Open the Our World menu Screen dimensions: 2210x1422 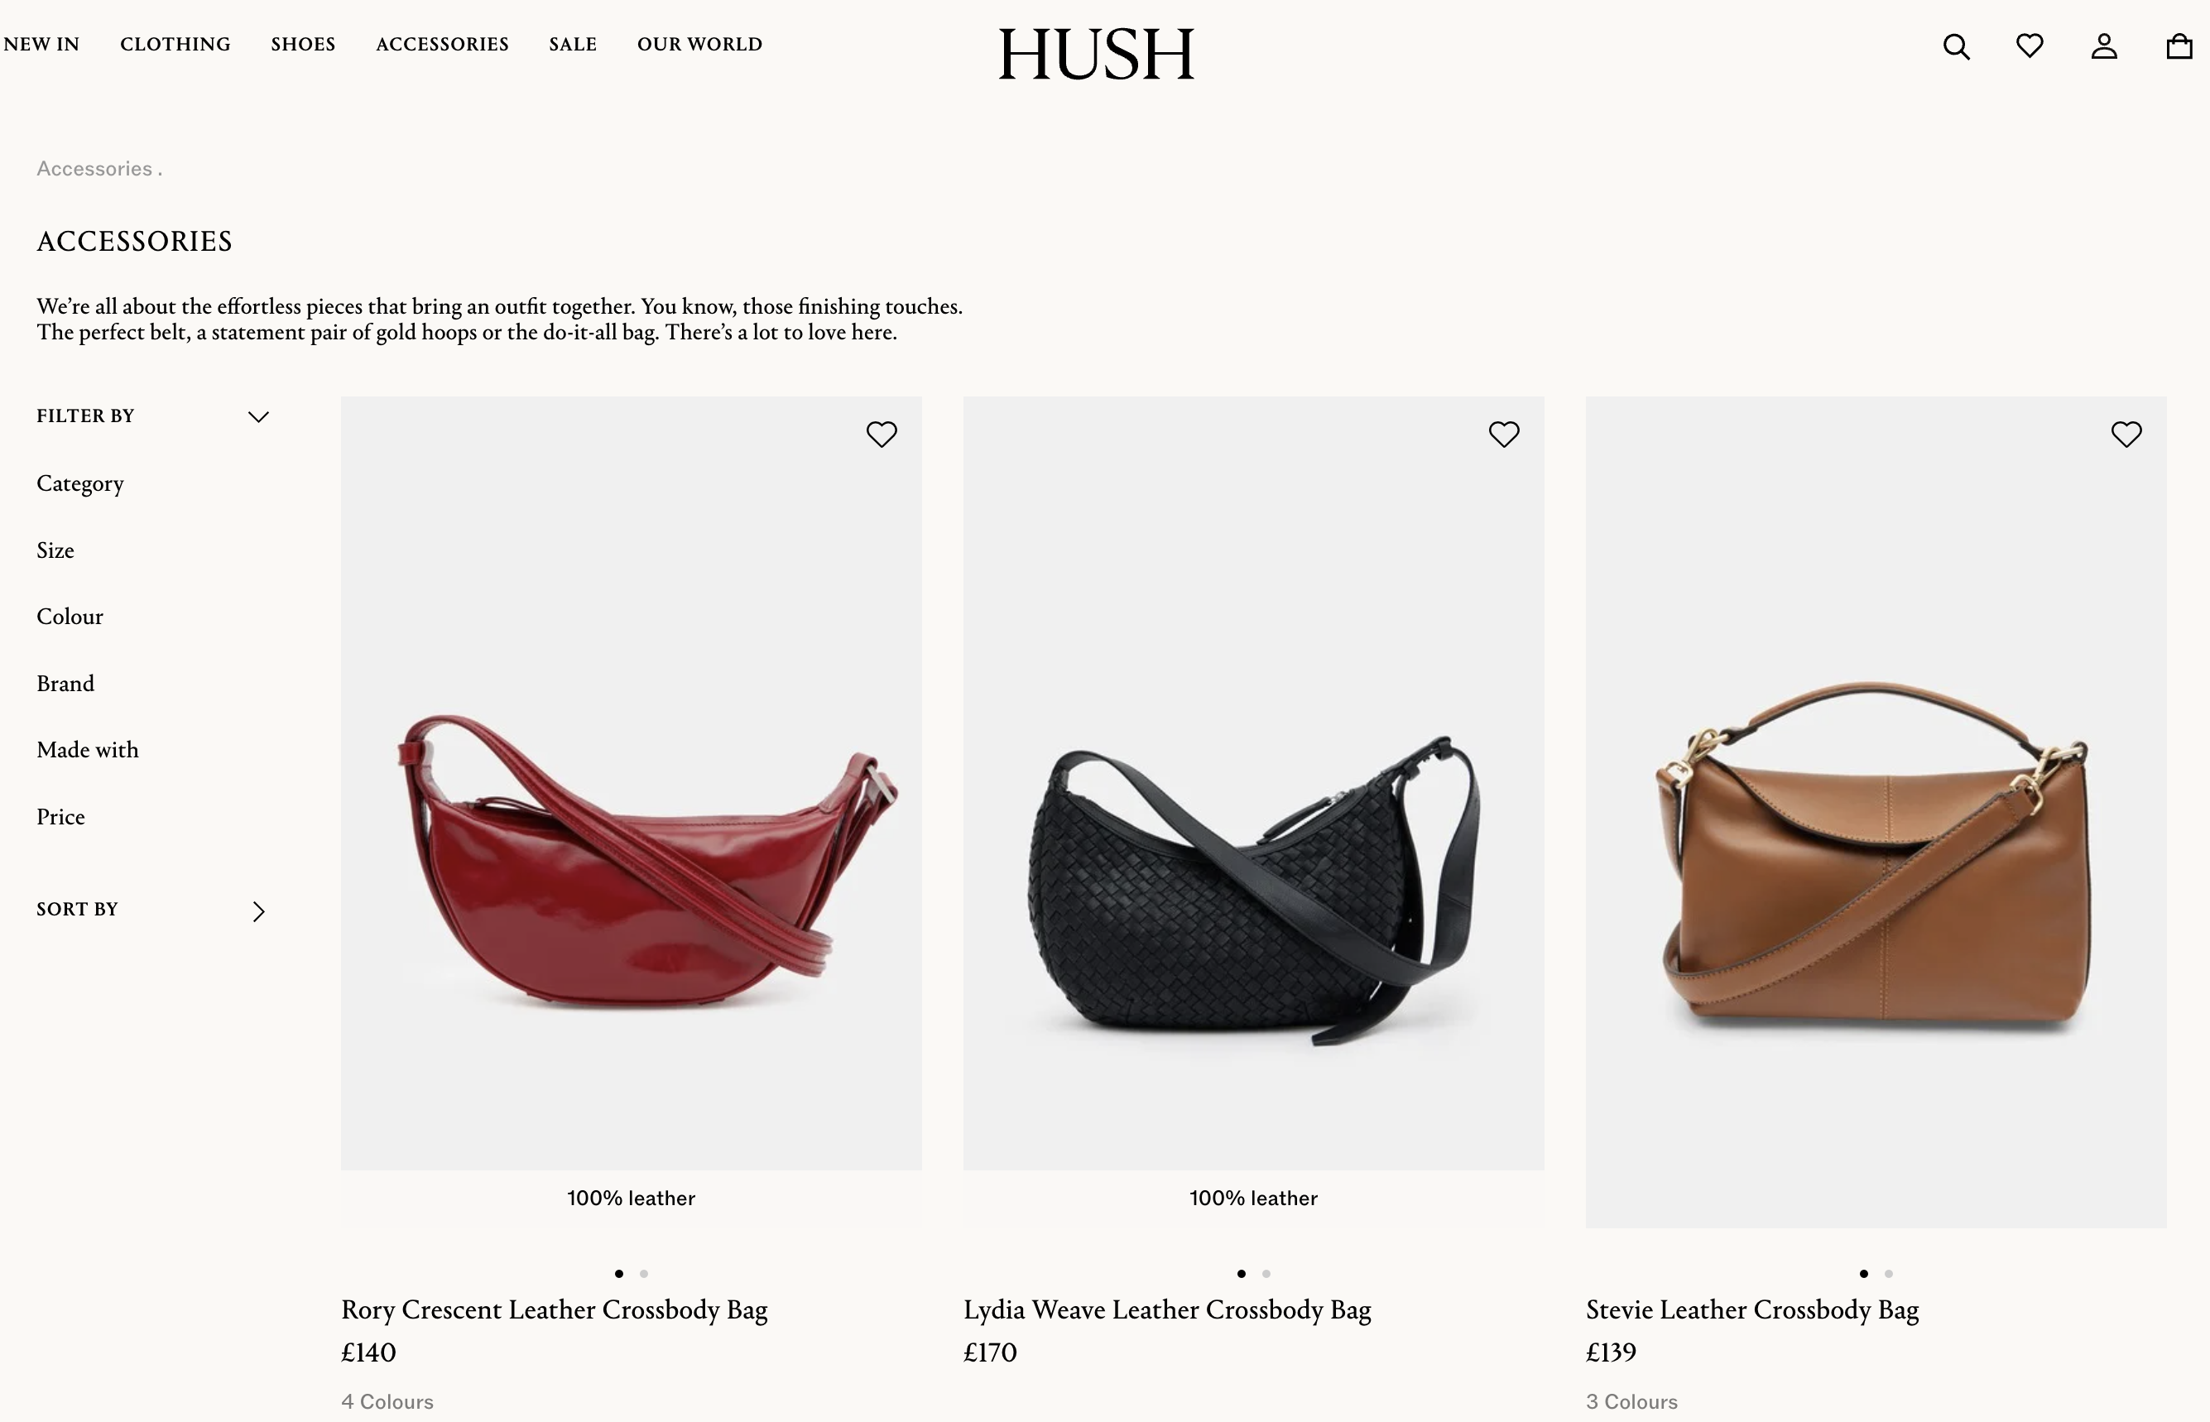(699, 45)
